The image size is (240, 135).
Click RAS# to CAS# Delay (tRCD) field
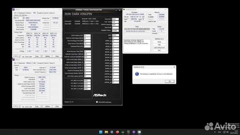coord(87,38)
